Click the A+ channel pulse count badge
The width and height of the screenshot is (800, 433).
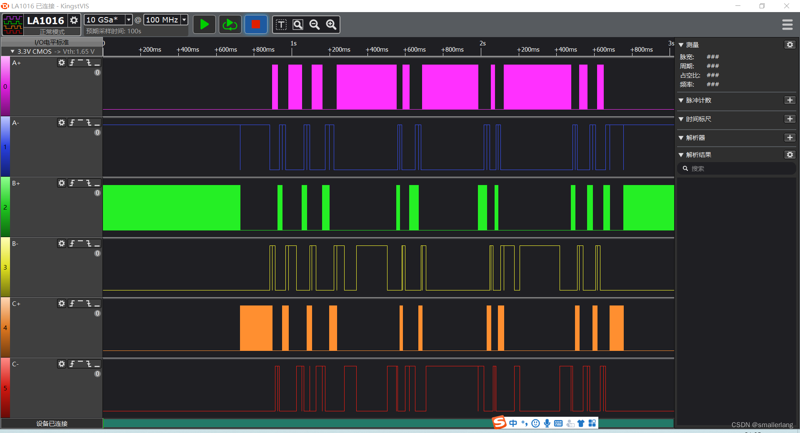pos(97,73)
